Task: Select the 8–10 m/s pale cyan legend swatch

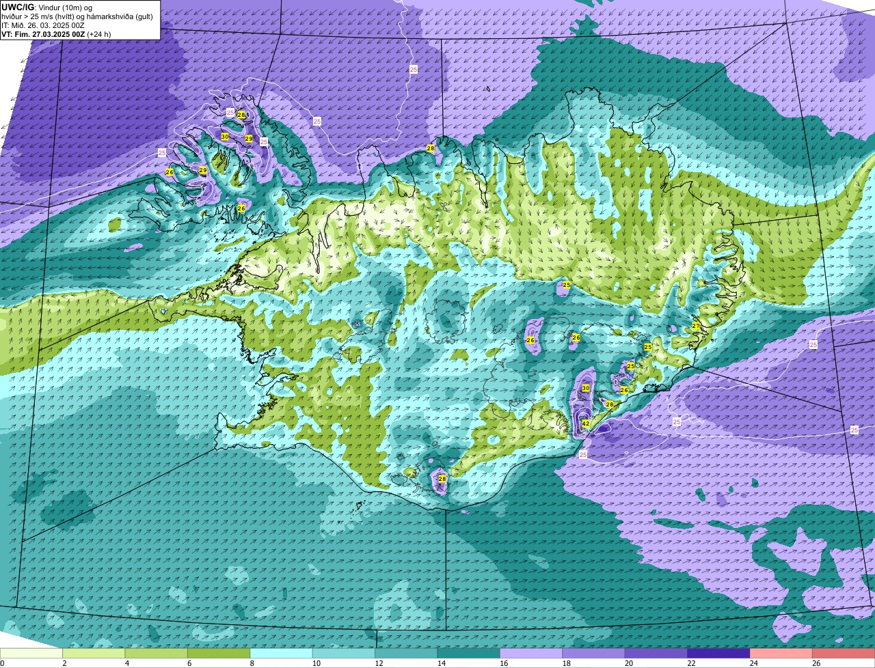Action: 282,653
